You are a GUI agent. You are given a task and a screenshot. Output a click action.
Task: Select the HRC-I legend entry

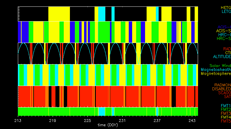tap(225, 35)
